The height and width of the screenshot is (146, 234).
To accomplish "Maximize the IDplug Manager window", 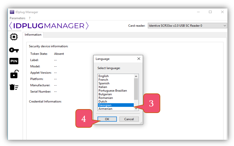I will tap(210, 12).
